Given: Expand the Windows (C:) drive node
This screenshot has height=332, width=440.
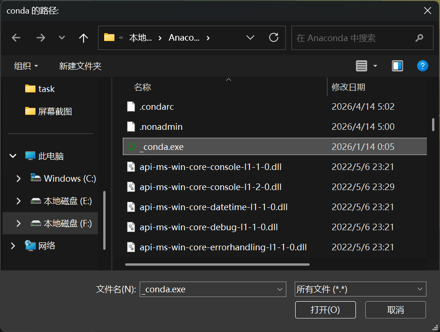Looking at the screenshot, I should [19, 178].
